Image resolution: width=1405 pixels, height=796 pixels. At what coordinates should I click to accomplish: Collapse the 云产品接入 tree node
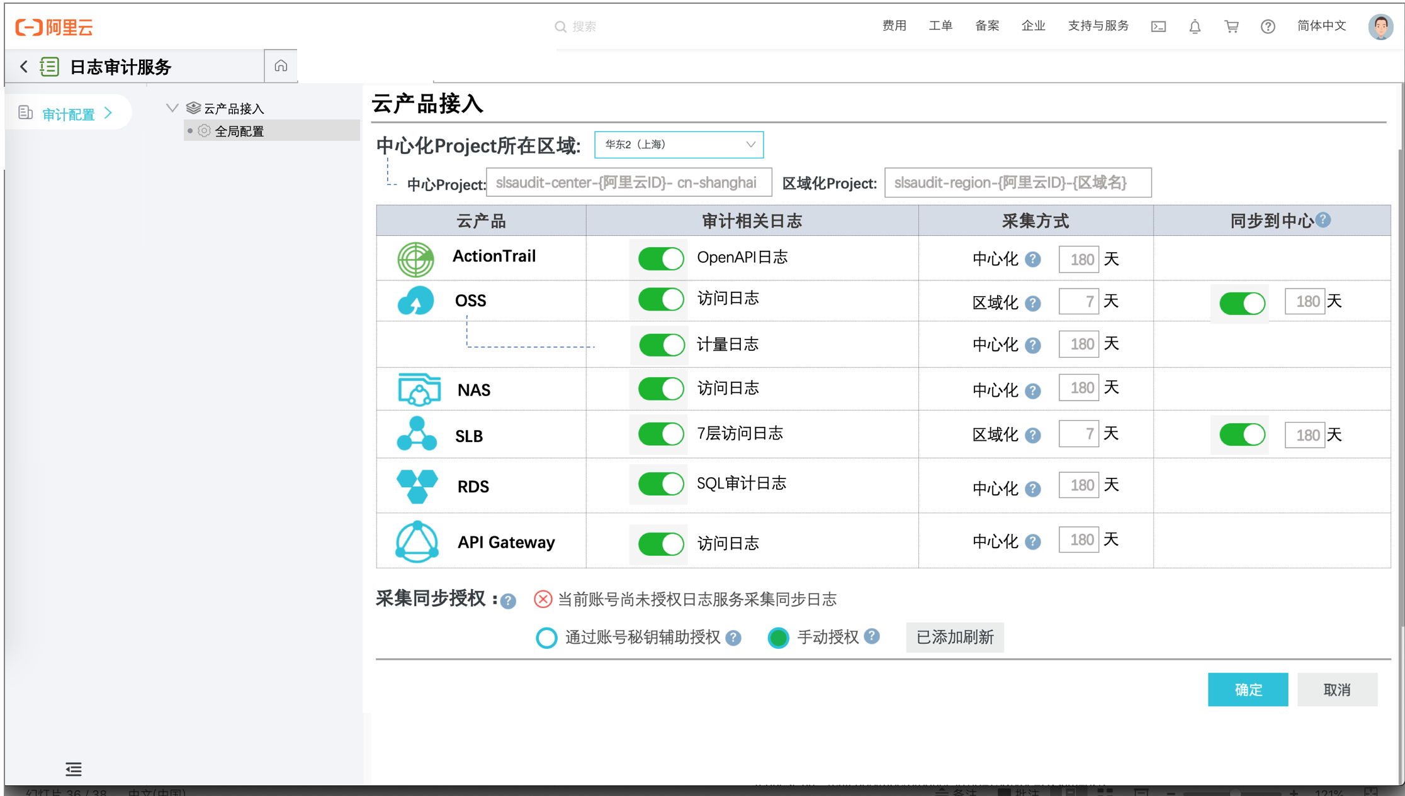(x=172, y=108)
